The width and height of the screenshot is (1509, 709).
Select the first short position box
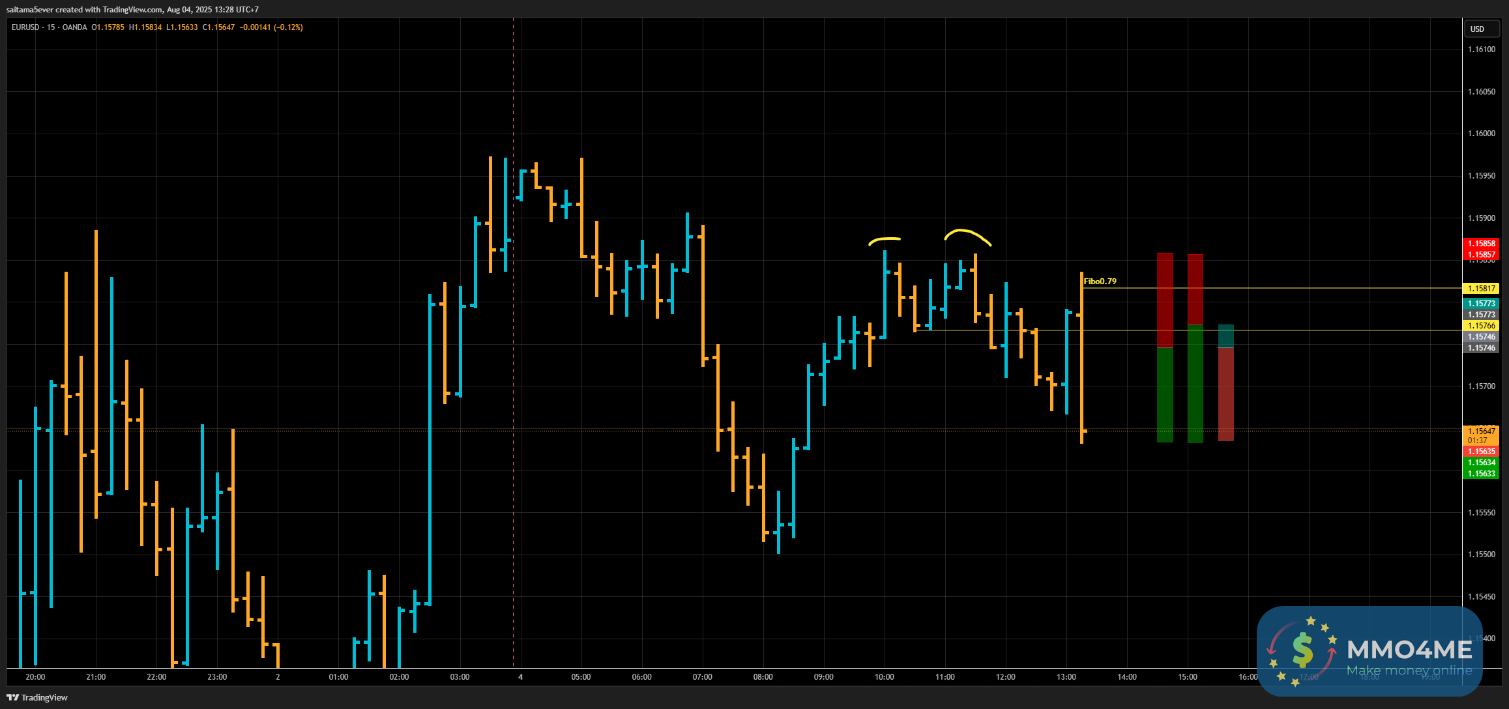(x=1165, y=348)
